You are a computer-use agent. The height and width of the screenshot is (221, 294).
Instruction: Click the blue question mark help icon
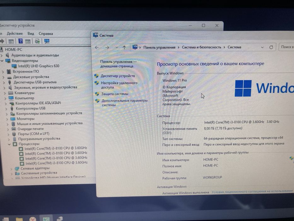click(20, 41)
